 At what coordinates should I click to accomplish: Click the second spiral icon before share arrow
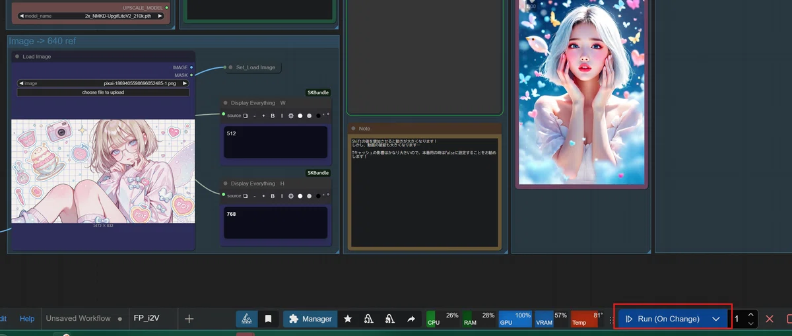click(390, 319)
